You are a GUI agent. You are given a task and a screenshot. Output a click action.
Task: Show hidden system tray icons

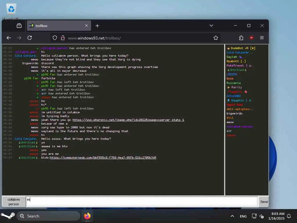[x=232, y=216]
